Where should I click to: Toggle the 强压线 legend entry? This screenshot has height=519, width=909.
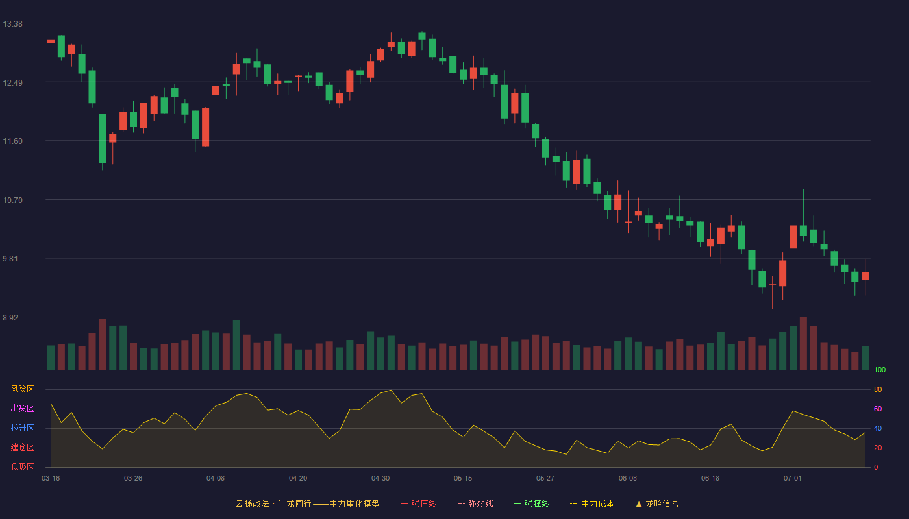click(419, 503)
